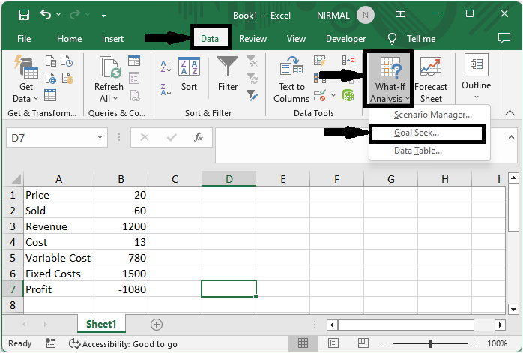Viewport: 523px width, 353px height.
Task: Click the Revenue label cell
Action: pyautogui.click(x=58, y=226)
